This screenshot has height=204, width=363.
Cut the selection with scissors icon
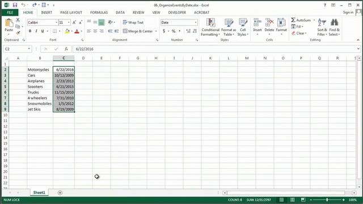(18, 20)
